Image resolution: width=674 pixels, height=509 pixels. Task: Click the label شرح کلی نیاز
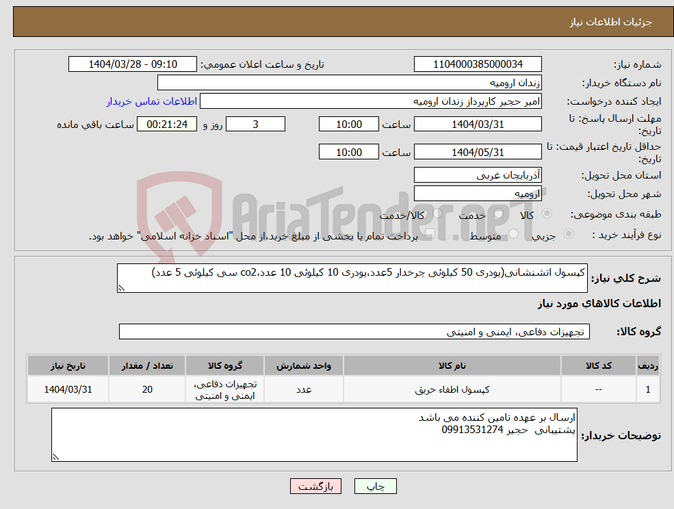(x=626, y=278)
